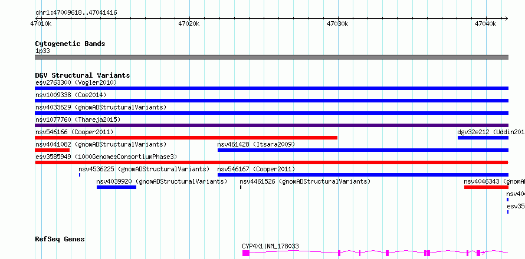Click the dgv32e212 blue variant bar
This screenshot has height=259, width=525.
coord(483,138)
